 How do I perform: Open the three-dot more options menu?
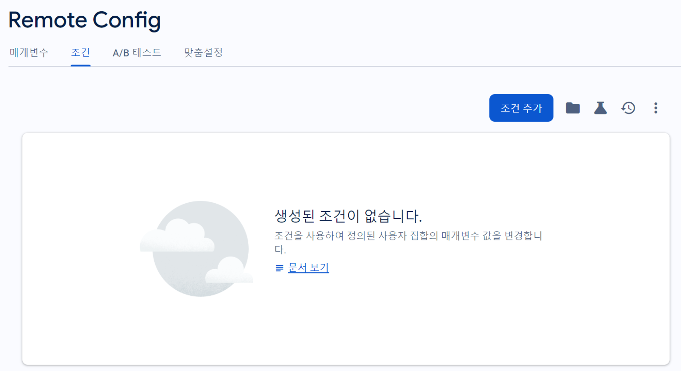tap(655, 108)
